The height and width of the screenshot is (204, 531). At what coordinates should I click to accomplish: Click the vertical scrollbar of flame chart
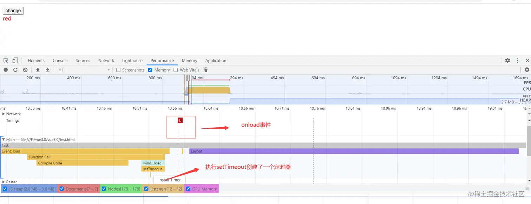tap(529, 142)
